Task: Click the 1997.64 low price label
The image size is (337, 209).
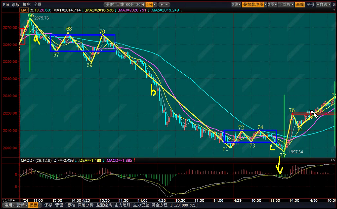Action: pos(296,152)
